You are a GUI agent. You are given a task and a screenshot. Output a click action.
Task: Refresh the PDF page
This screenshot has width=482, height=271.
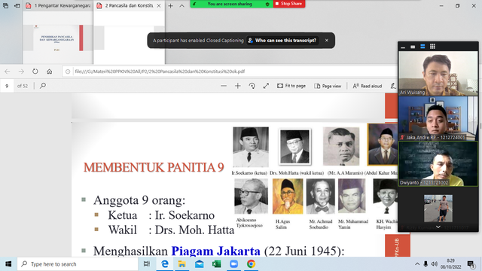pyautogui.click(x=35, y=72)
